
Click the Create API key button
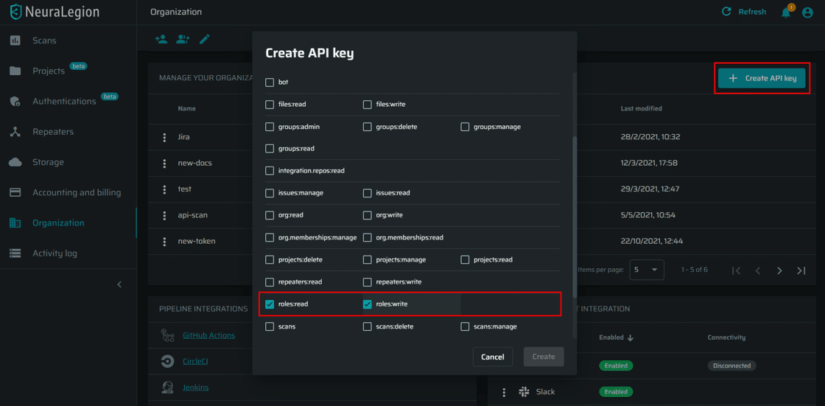point(762,78)
